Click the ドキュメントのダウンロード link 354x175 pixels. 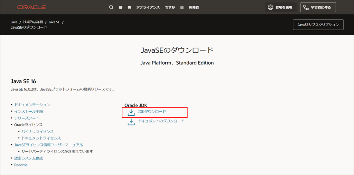pyautogui.click(x=161, y=121)
